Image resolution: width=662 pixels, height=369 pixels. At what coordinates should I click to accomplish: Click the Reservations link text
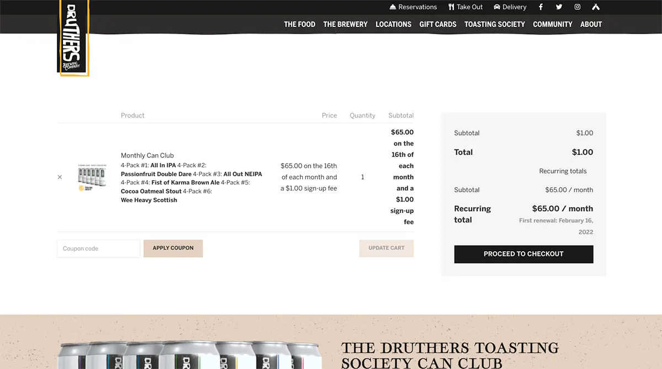[418, 7]
